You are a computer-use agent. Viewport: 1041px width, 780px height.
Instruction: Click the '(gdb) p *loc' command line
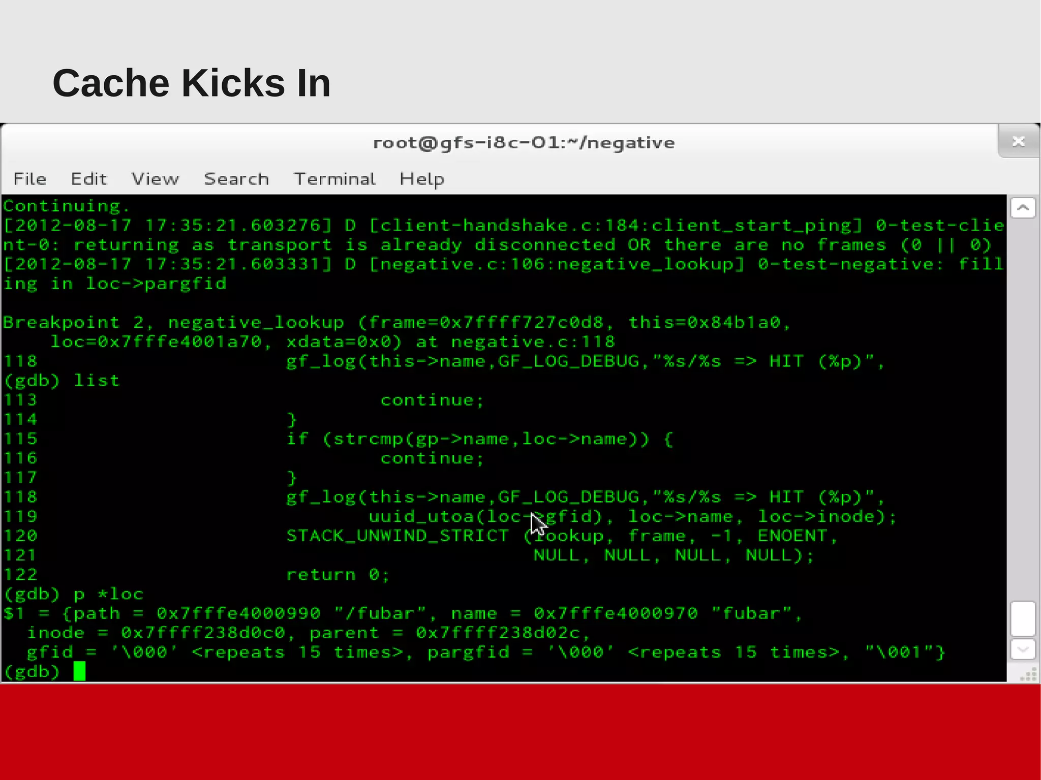pyautogui.click(x=73, y=594)
